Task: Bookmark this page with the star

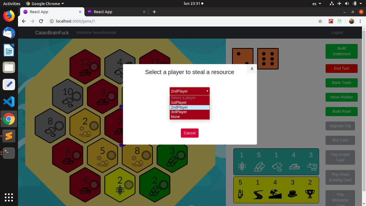Action: tap(320, 21)
